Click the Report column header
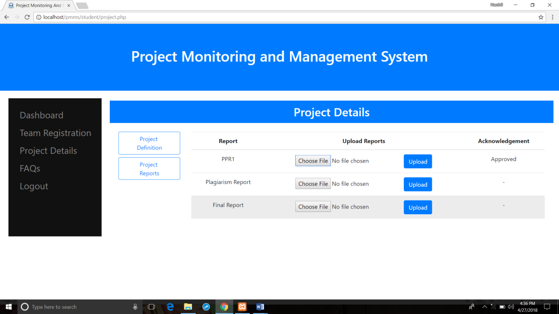 point(228,141)
